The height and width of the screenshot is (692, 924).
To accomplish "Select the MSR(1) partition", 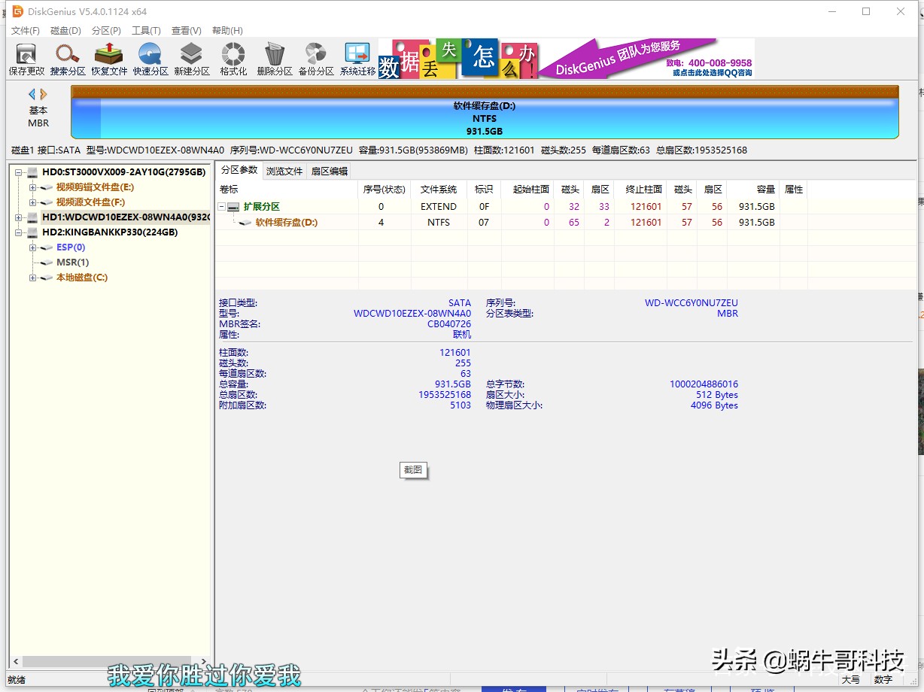I will pos(73,263).
